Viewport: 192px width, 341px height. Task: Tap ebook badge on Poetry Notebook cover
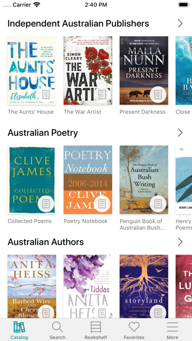point(102,204)
